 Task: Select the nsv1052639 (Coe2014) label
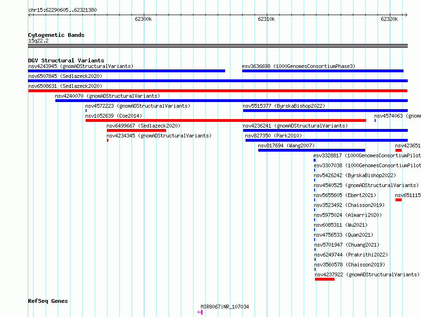114,116
